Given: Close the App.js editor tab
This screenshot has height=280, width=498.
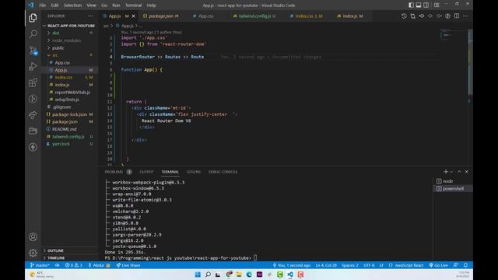Looking at the screenshot, I should point(133,16).
